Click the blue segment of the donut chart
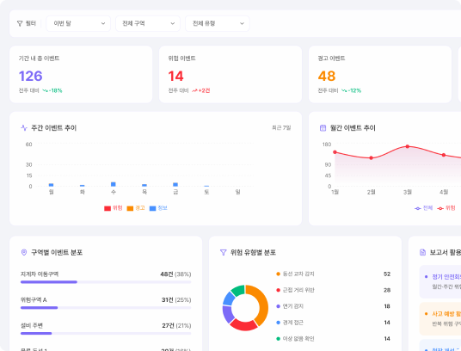Viewport: 461px width, 351px height. 229,299
